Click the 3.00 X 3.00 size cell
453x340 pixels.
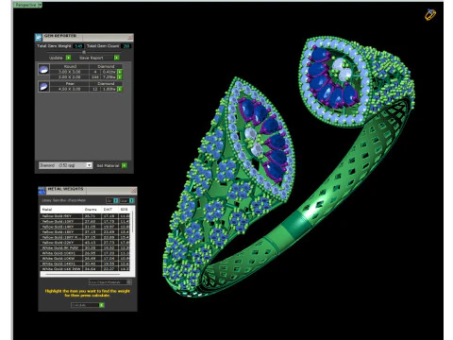(70, 72)
